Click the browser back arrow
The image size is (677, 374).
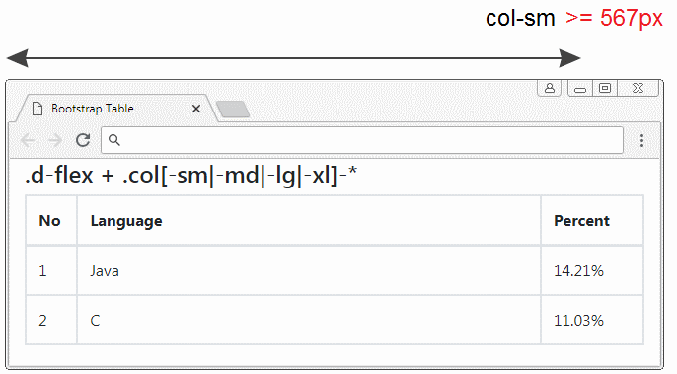coord(28,140)
